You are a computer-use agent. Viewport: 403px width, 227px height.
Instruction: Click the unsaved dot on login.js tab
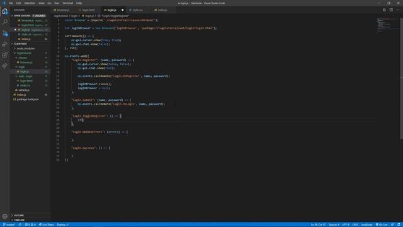122,10
